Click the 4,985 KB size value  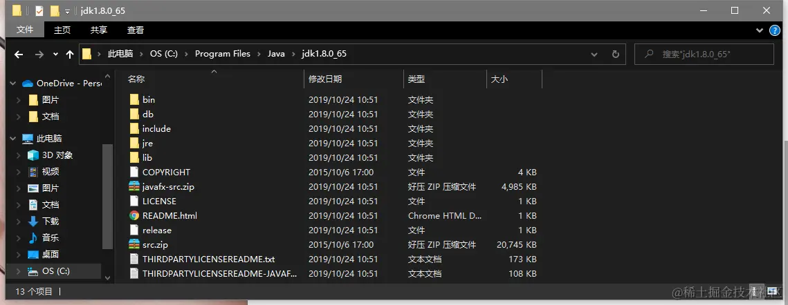coord(519,186)
